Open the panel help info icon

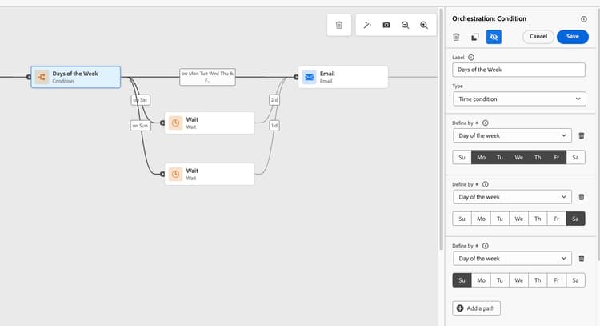coord(583,18)
